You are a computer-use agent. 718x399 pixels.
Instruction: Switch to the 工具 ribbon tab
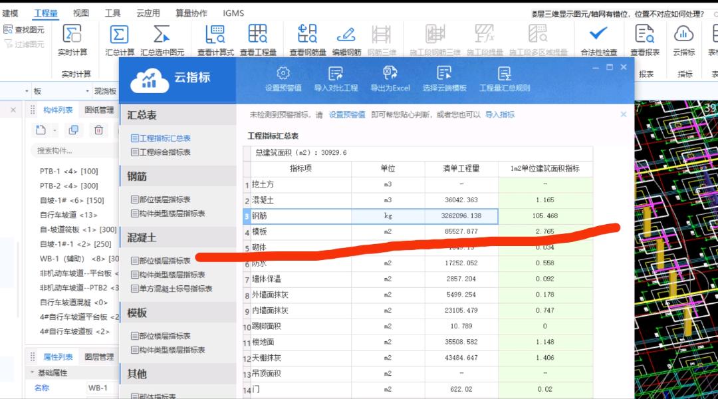[112, 13]
